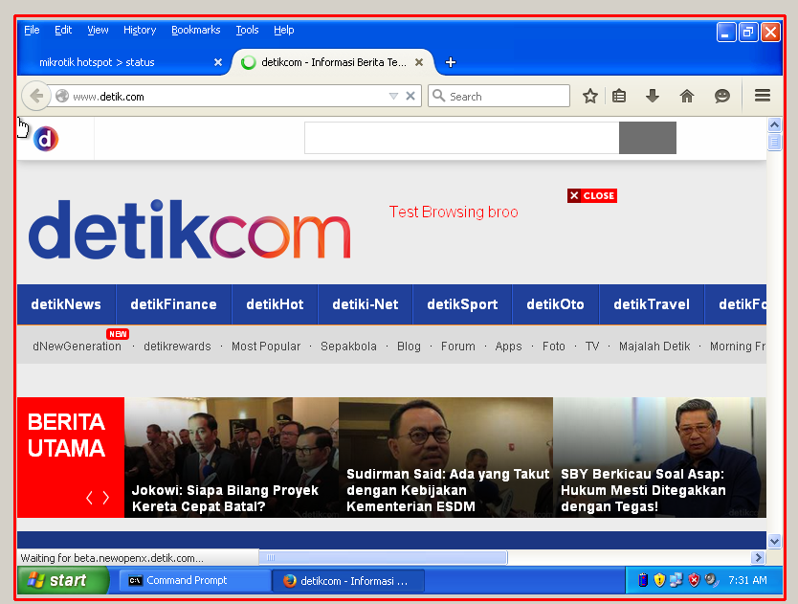Click the detikcom Firefox taskbar button

coord(348,581)
